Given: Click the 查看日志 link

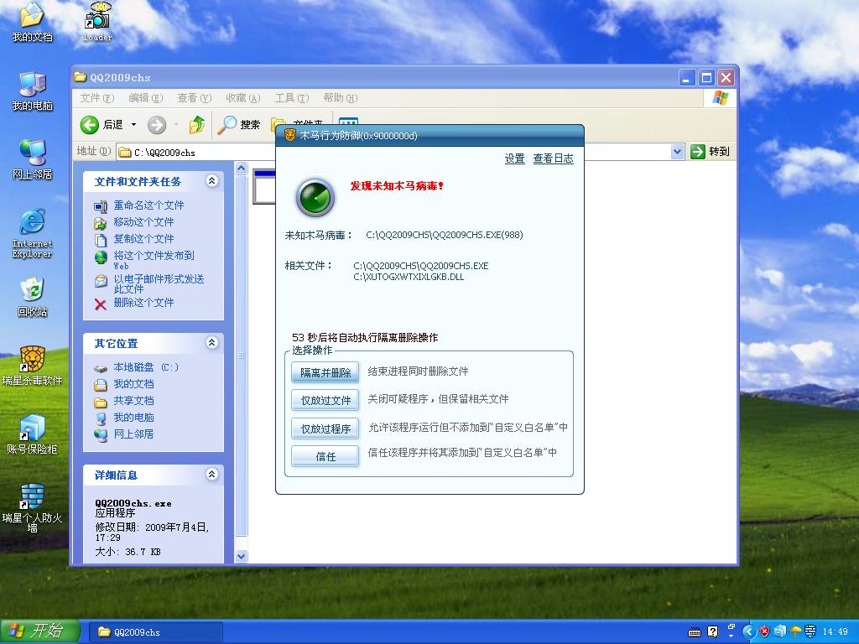Looking at the screenshot, I should [554, 158].
